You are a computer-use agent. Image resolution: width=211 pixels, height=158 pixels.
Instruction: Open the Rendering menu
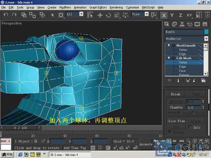point(116,7)
